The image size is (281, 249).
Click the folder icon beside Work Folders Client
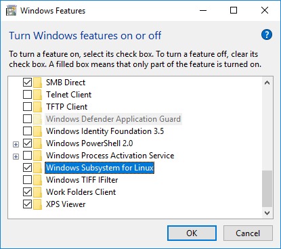tap(37, 192)
